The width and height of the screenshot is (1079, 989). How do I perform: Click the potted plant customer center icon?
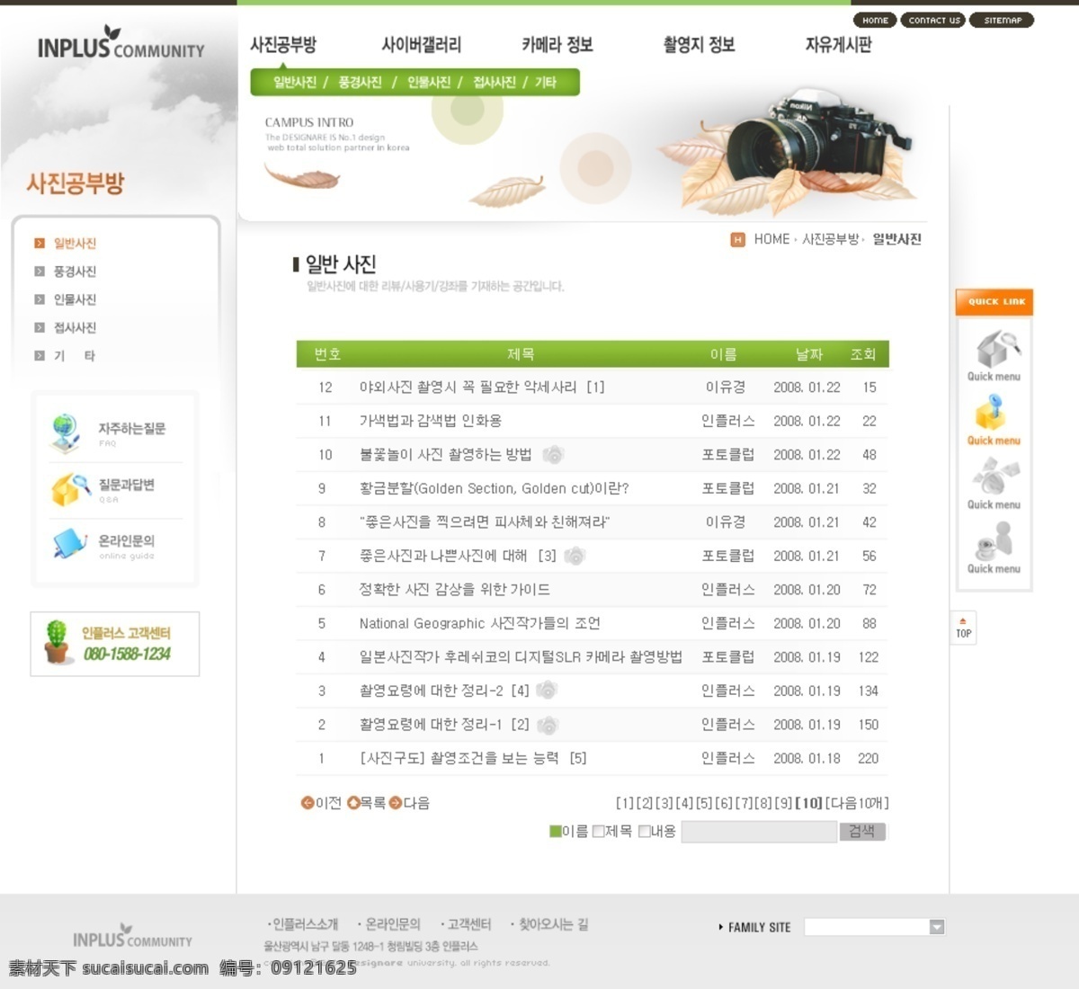(57, 642)
